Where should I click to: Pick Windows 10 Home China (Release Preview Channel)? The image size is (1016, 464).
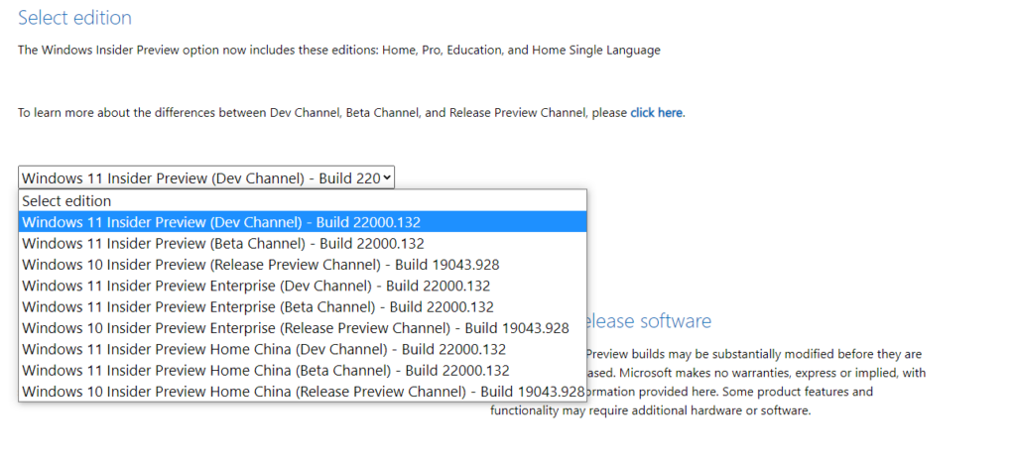[x=303, y=392]
